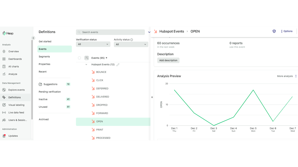The height and width of the screenshot is (167, 298).
Task: Open Pending verification list
Action: coord(50,92)
